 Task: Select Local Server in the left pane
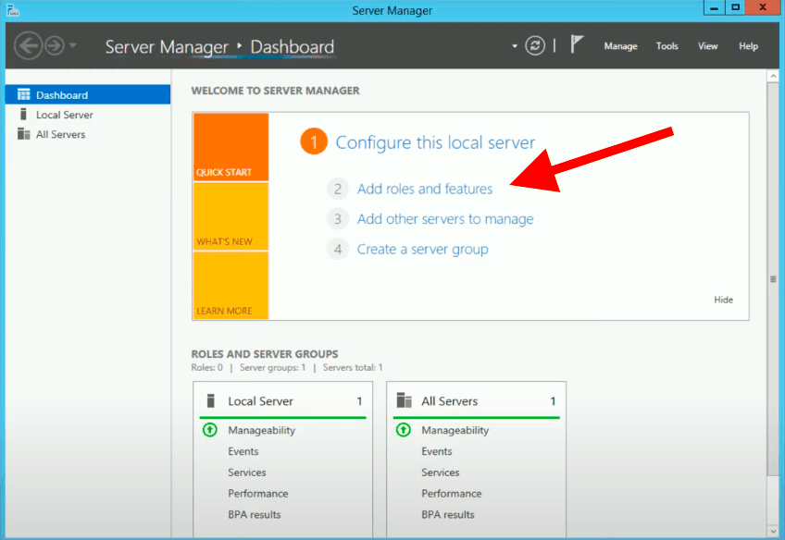click(x=88, y=115)
